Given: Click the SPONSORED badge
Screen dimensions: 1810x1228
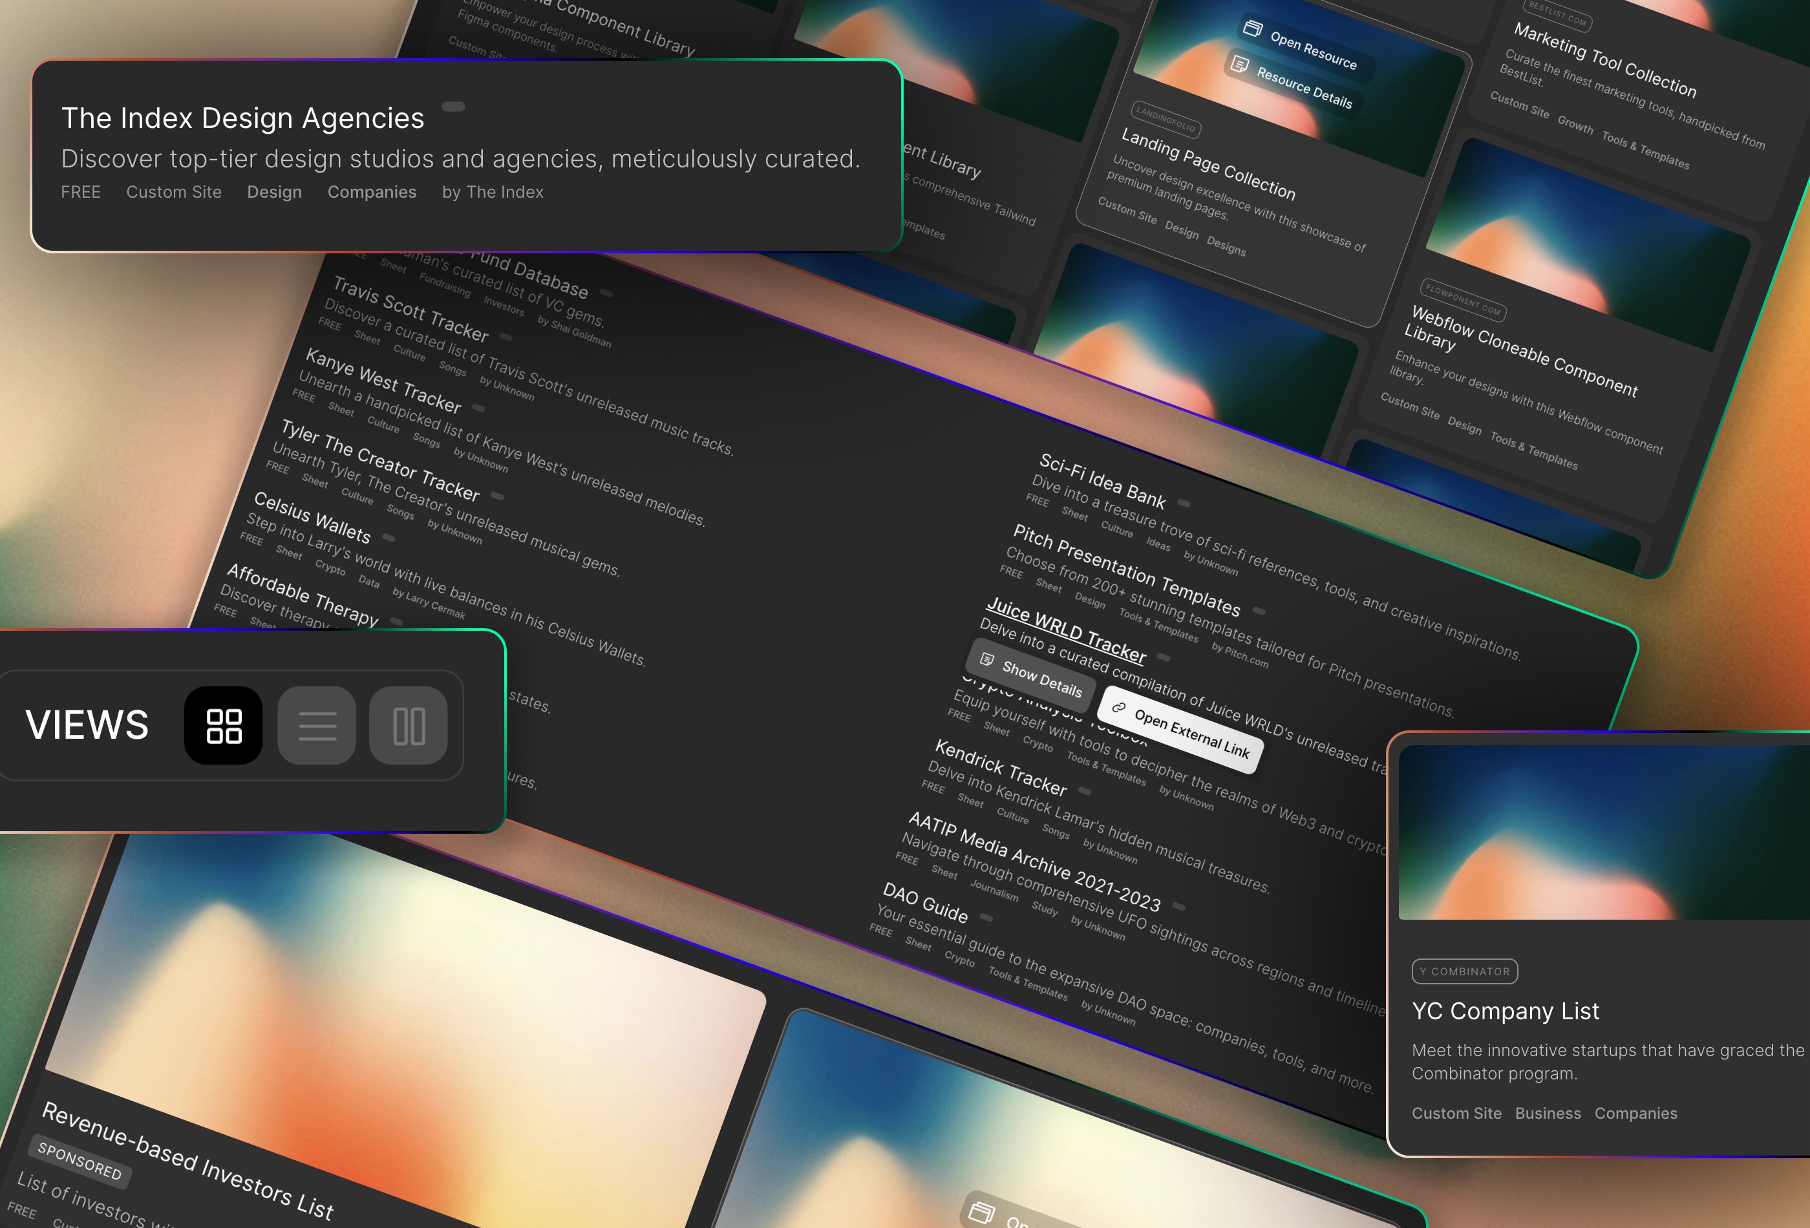Looking at the screenshot, I should pyautogui.click(x=80, y=1160).
